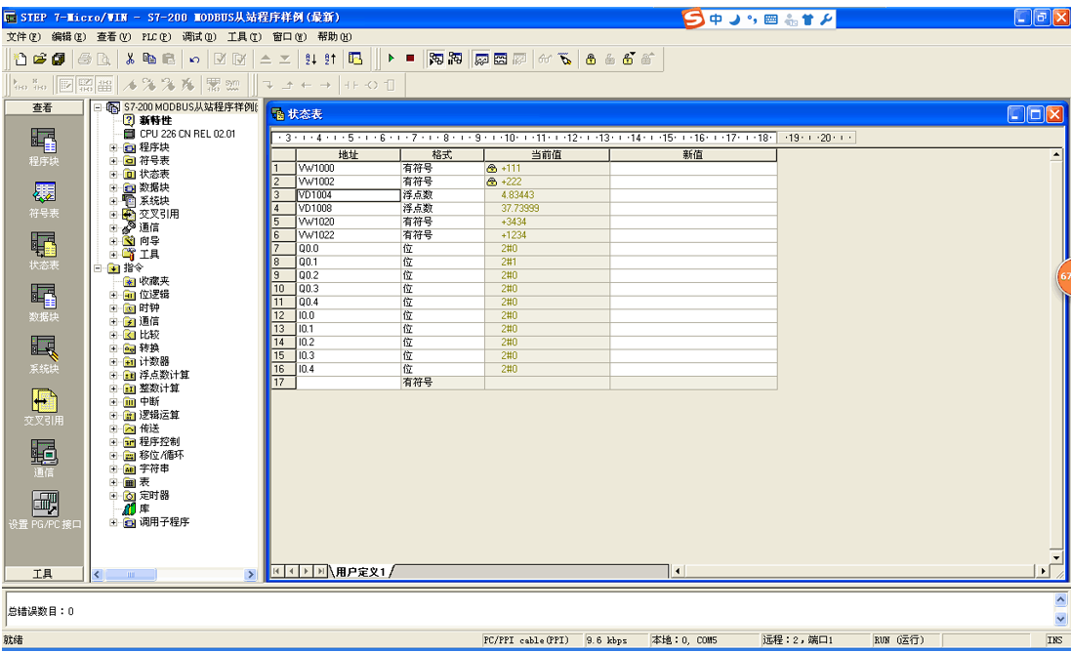Copy selection via toolbar copy icon
Screen dimensions: 1071x652
click(149, 59)
